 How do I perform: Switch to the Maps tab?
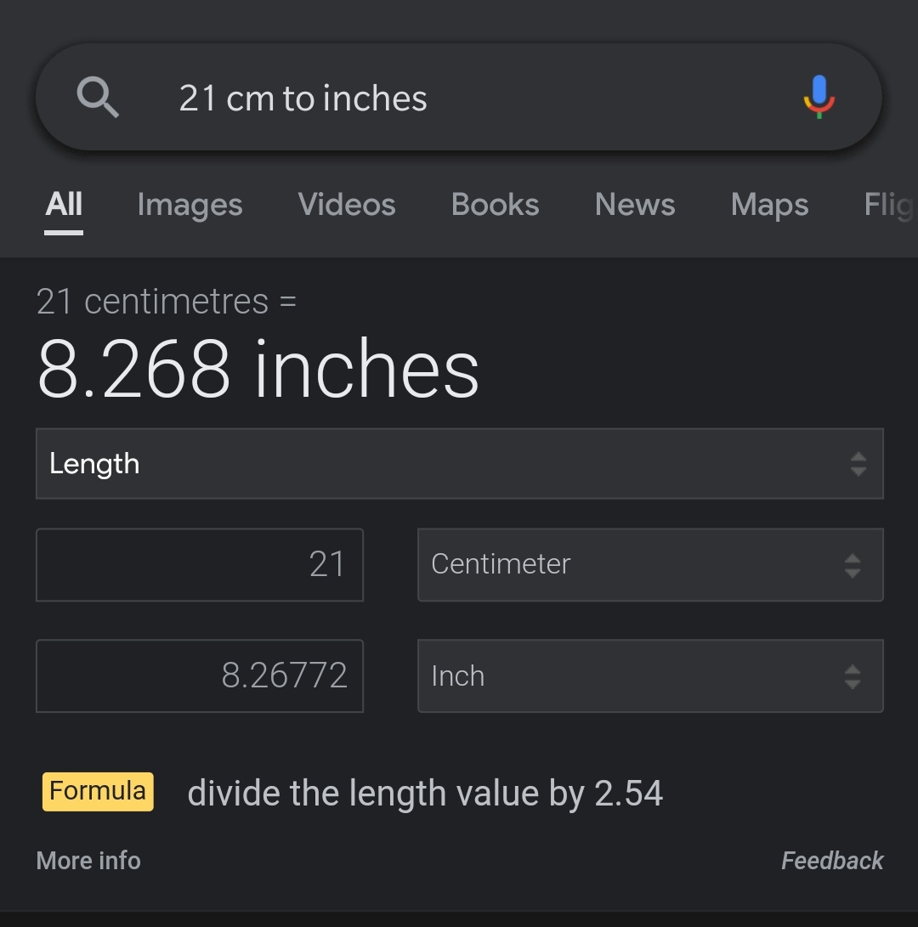click(769, 205)
